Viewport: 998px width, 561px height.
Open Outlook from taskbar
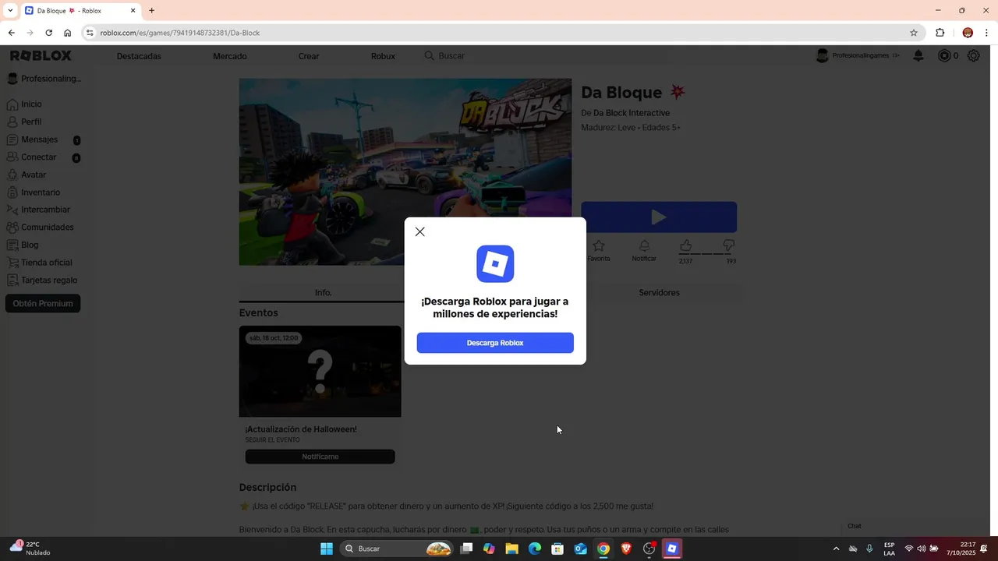click(580, 549)
